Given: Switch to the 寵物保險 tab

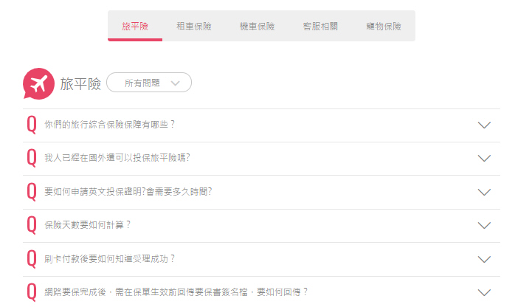Looking at the screenshot, I should [x=384, y=26].
